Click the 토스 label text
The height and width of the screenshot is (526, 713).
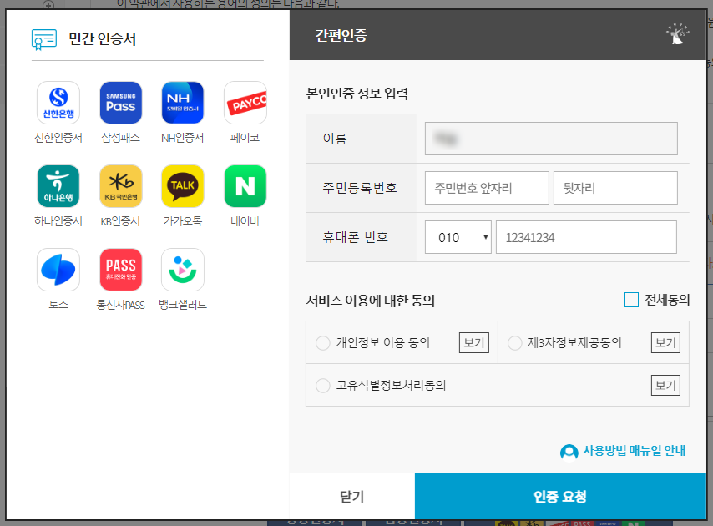tap(58, 305)
